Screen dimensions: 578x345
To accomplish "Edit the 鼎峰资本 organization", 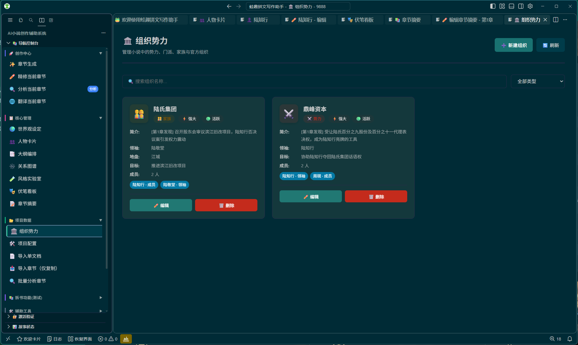I will (311, 197).
